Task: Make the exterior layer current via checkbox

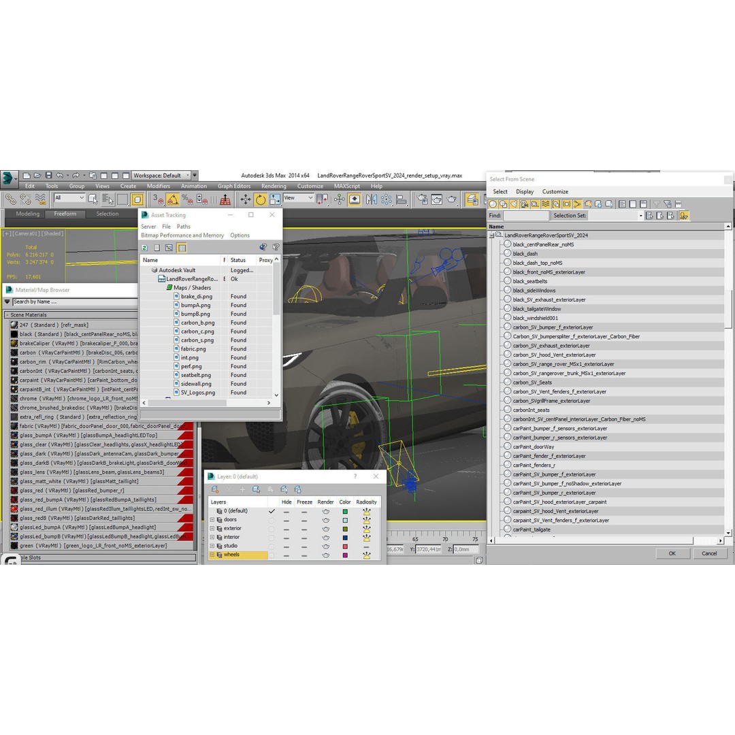Action: pos(272,529)
